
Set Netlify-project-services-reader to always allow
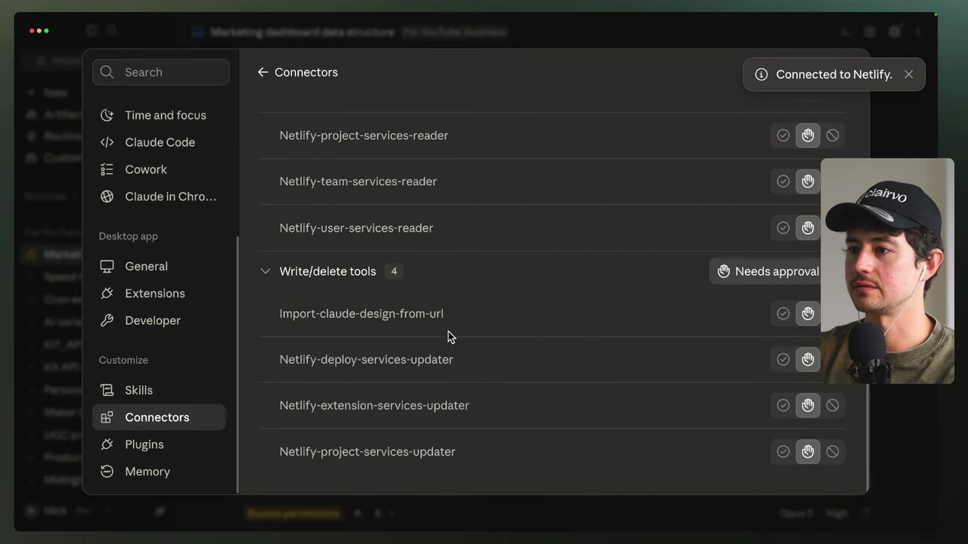[783, 135]
